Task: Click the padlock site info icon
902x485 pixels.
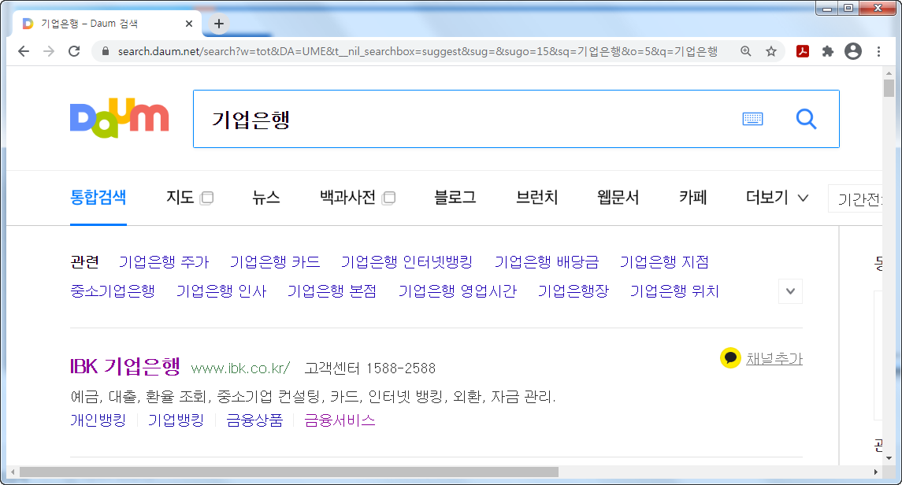Action: tap(106, 51)
